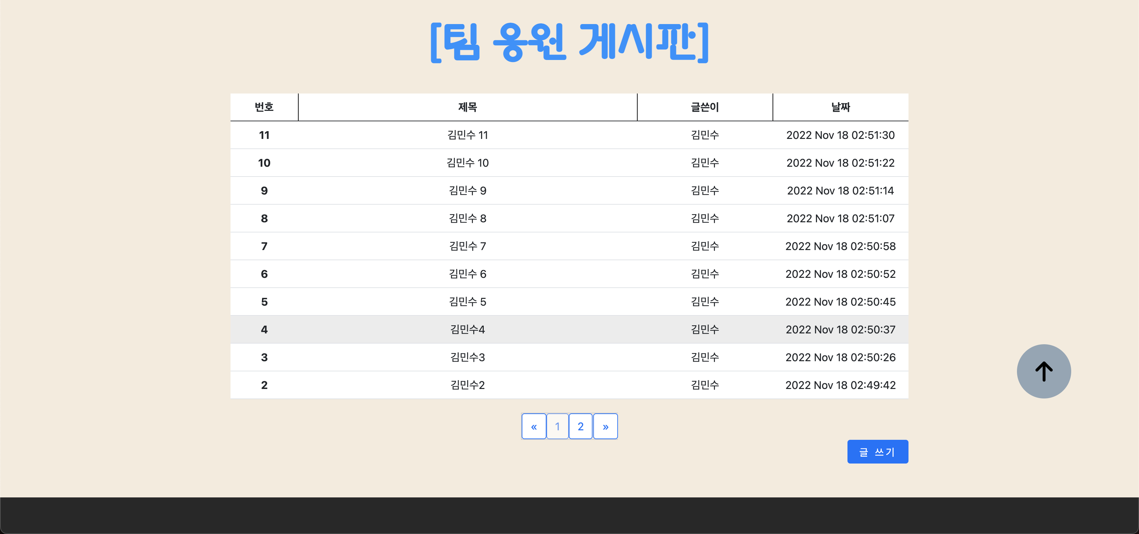The width and height of the screenshot is (1139, 534).
Task: Open the highlighted post 김민수4
Action: pos(467,330)
